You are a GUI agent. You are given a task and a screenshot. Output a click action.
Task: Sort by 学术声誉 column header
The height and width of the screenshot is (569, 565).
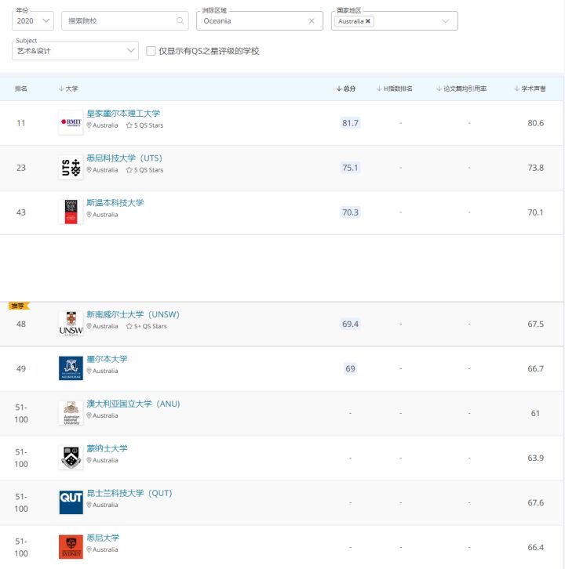(530, 89)
